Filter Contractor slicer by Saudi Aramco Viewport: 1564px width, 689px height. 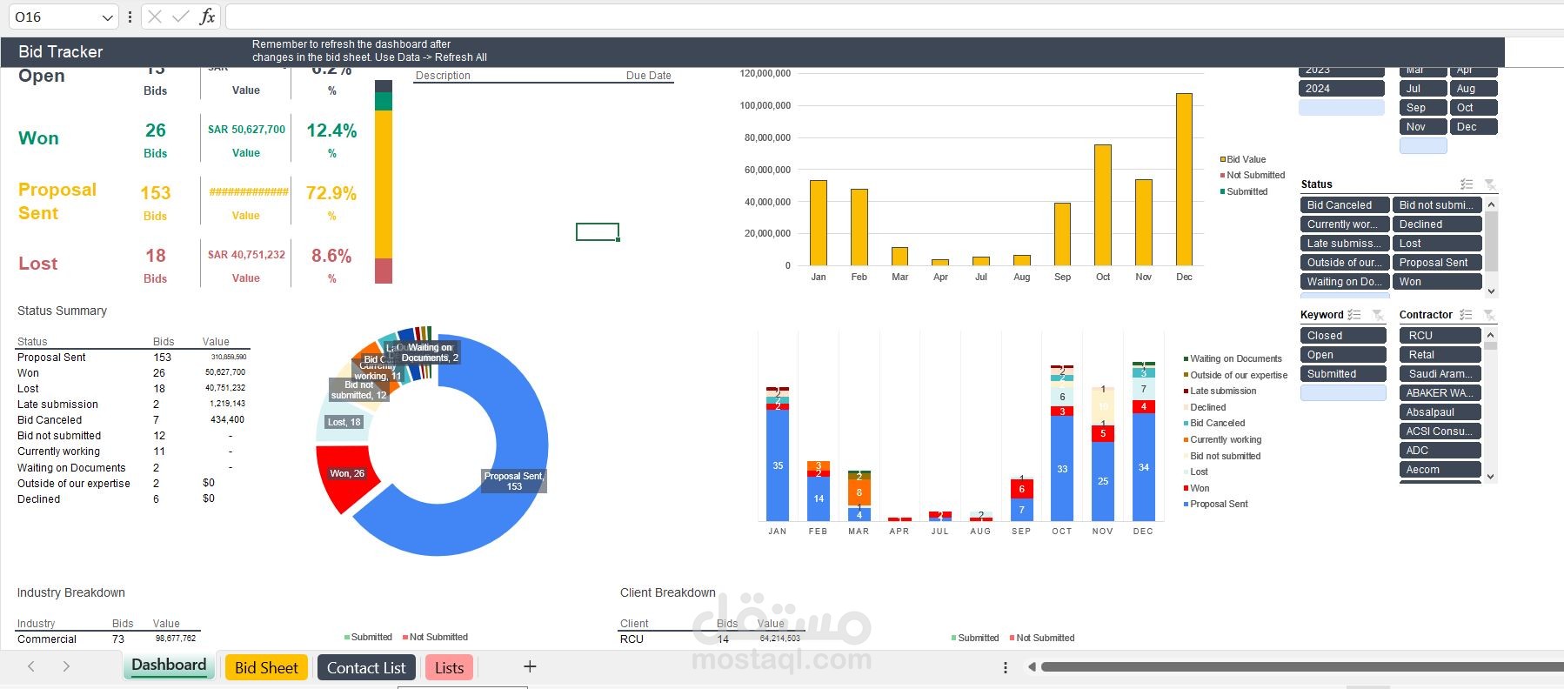point(1440,374)
